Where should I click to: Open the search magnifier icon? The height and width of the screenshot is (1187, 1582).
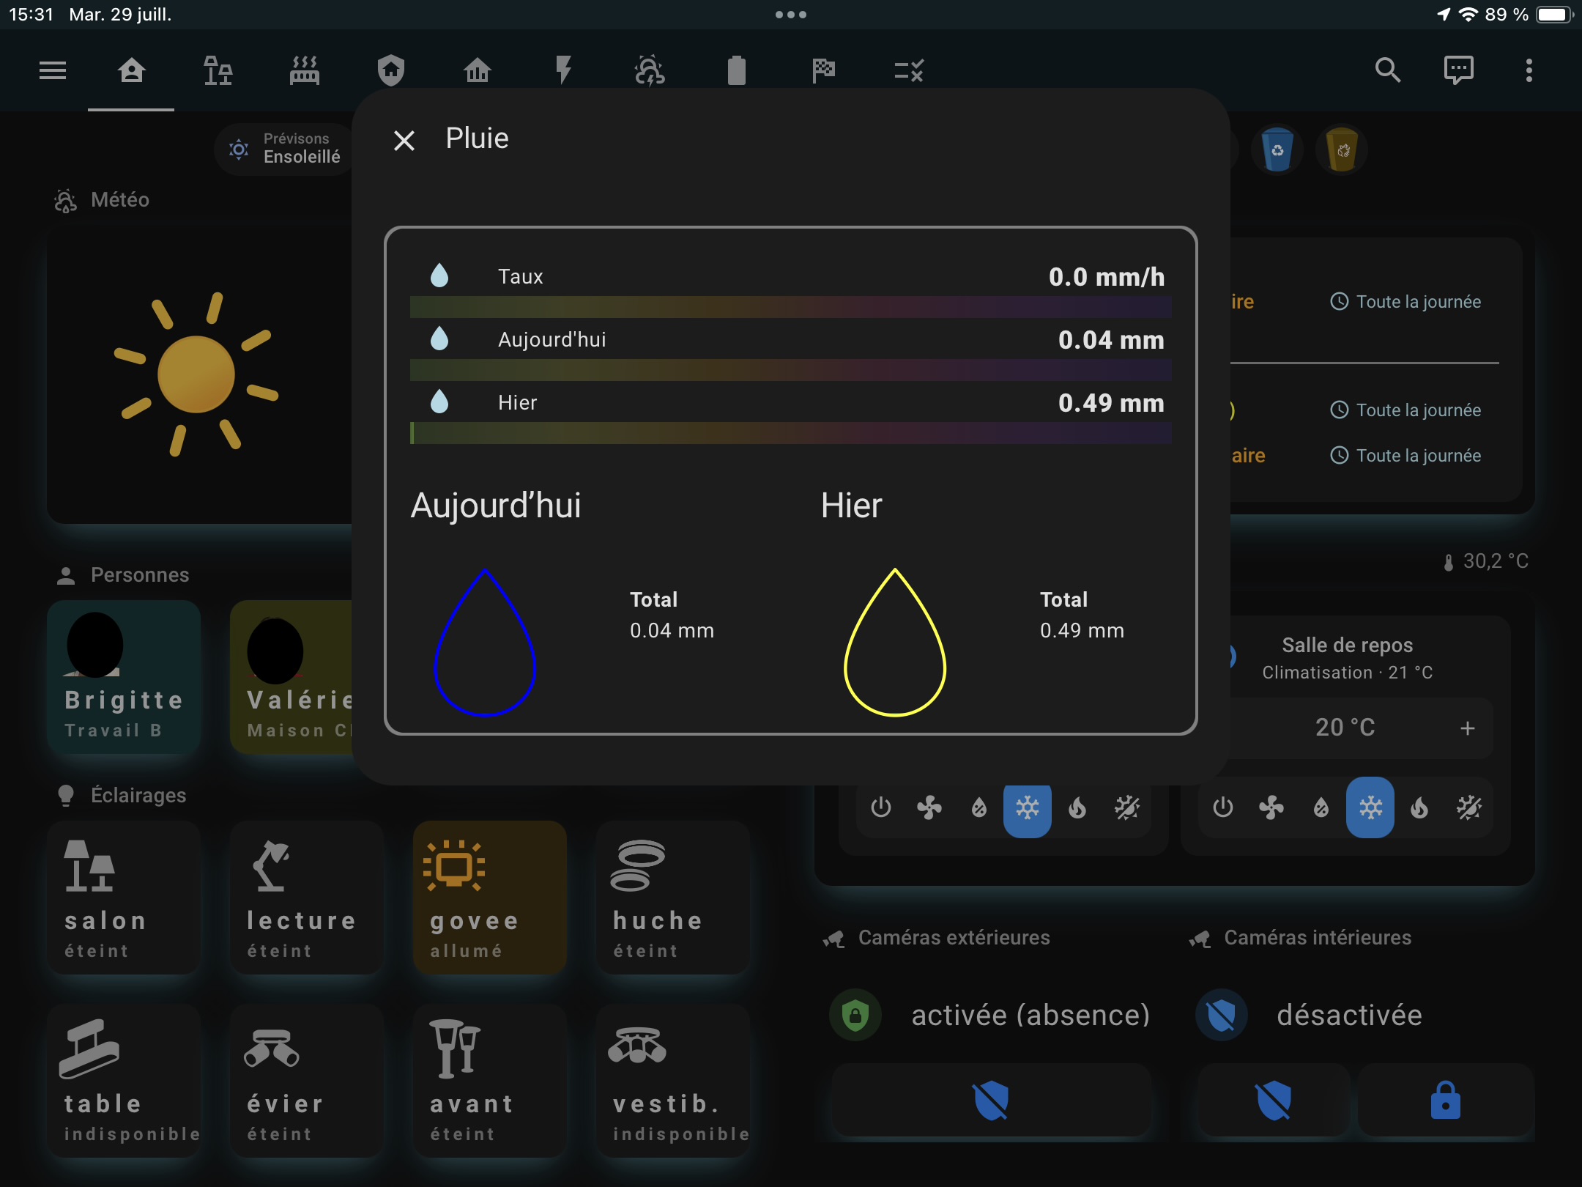pos(1387,71)
